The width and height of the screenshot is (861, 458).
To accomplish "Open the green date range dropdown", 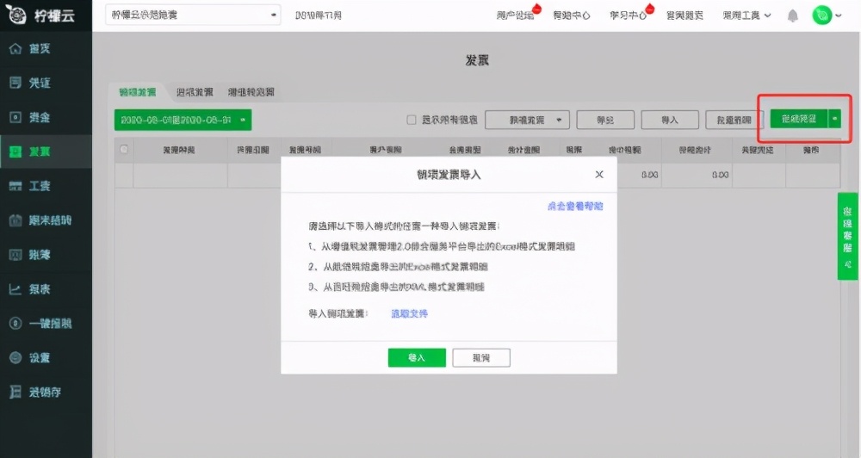I will [183, 120].
